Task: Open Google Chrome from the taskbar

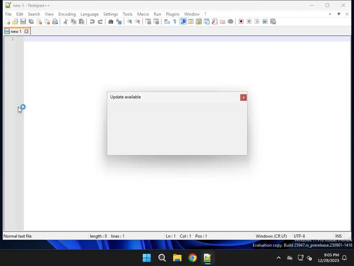Action: coord(193,258)
